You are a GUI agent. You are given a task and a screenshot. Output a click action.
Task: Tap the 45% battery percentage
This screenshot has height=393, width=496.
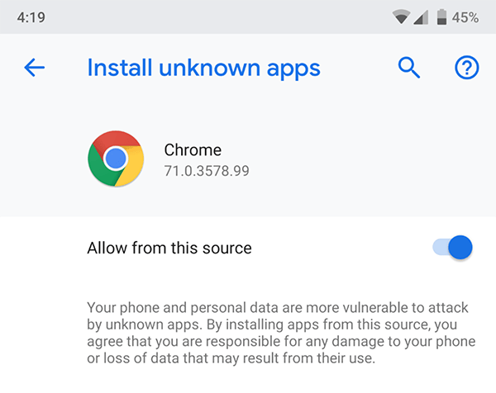(x=465, y=17)
